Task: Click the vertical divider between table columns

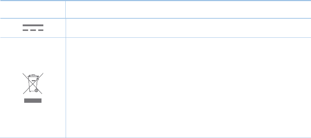Action: point(66,69)
